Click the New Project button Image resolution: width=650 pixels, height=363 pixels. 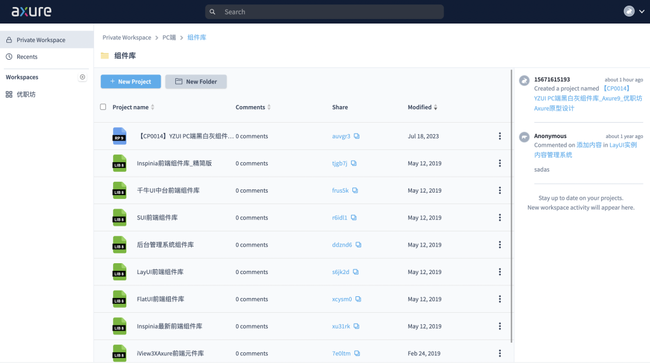pos(131,81)
